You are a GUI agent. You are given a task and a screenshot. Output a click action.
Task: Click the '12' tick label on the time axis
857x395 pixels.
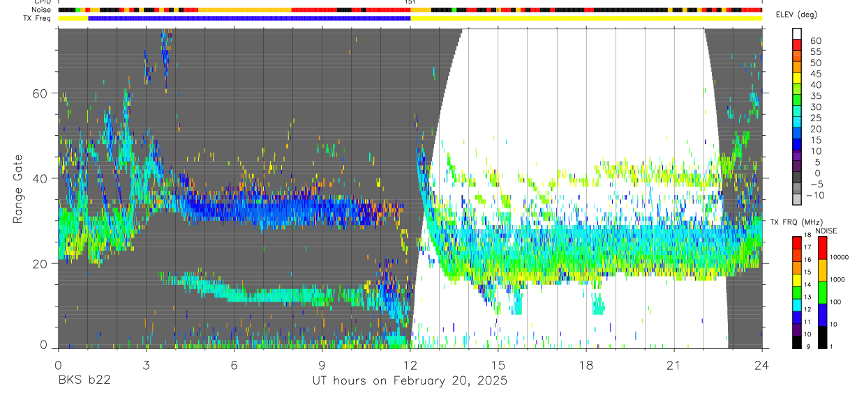pyautogui.click(x=410, y=365)
